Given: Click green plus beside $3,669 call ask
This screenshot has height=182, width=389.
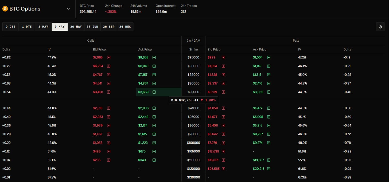Looking at the screenshot, I should pos(154,92).
